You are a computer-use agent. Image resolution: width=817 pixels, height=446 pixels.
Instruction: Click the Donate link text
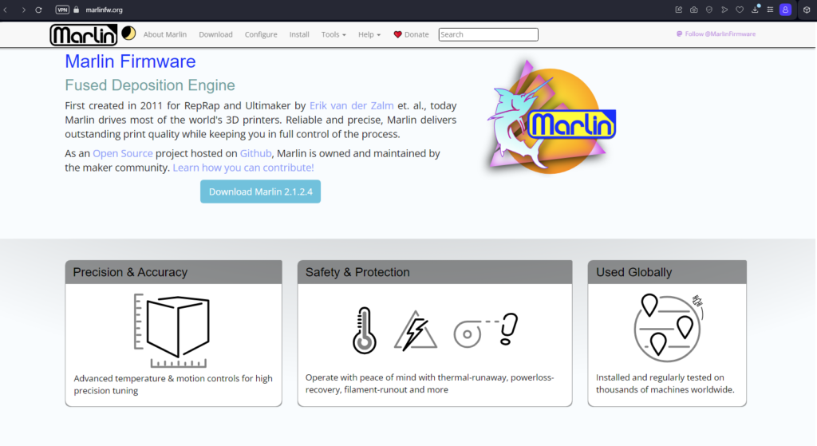pyautogui.click(x=416, y=34)
